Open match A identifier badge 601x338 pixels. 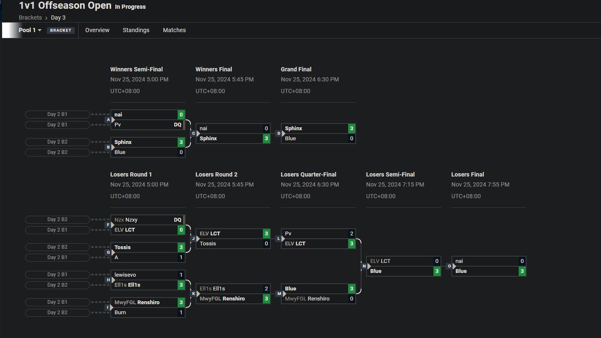coord(108,120)
